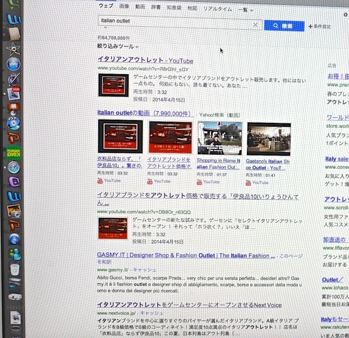Switch to the 辞書 dictionary tab
Image resolution: width=349 pixels, height=338 pixels.
[156, 7]
